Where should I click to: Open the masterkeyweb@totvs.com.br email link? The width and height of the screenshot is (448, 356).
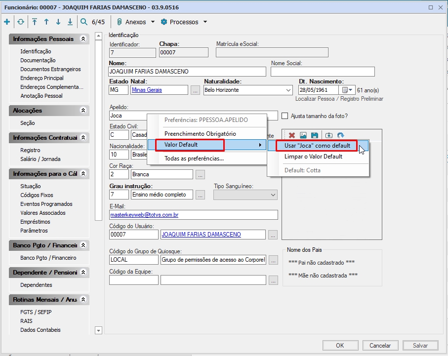click(144, 215)
